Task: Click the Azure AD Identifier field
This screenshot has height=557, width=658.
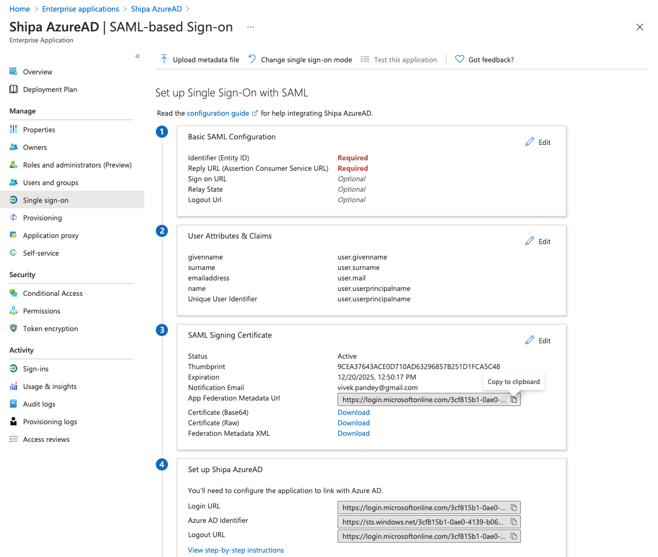Action: click(x=429, y=522)
